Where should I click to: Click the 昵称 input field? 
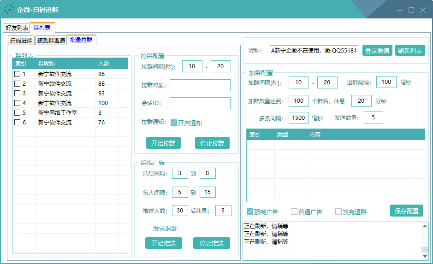314,51
